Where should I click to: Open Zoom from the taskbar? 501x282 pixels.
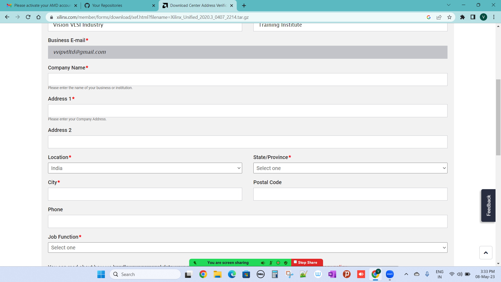click(x=390, y=274)
